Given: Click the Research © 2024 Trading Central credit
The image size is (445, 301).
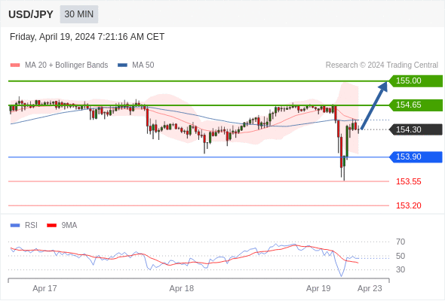Looking at the screenshot, I should pyautogui.click(x=382, y=65).
